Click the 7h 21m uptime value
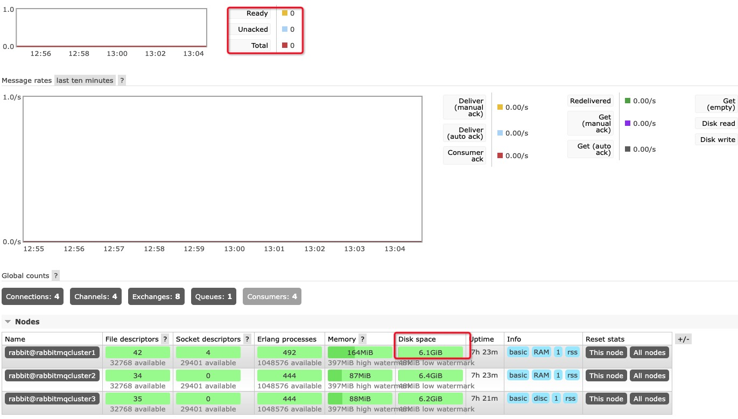Viewport: 738px width, 419px height. pyautogui.click(x=484, y=399)
